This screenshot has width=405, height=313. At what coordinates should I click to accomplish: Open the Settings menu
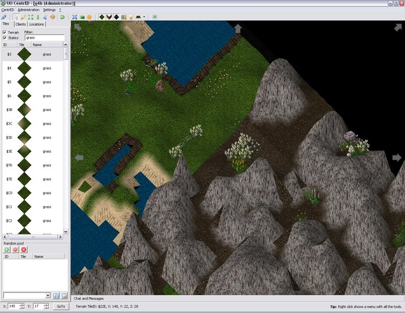(x=49, y=10)
